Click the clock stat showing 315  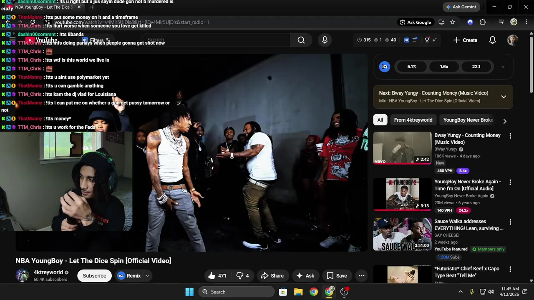[x=364, y=40]
